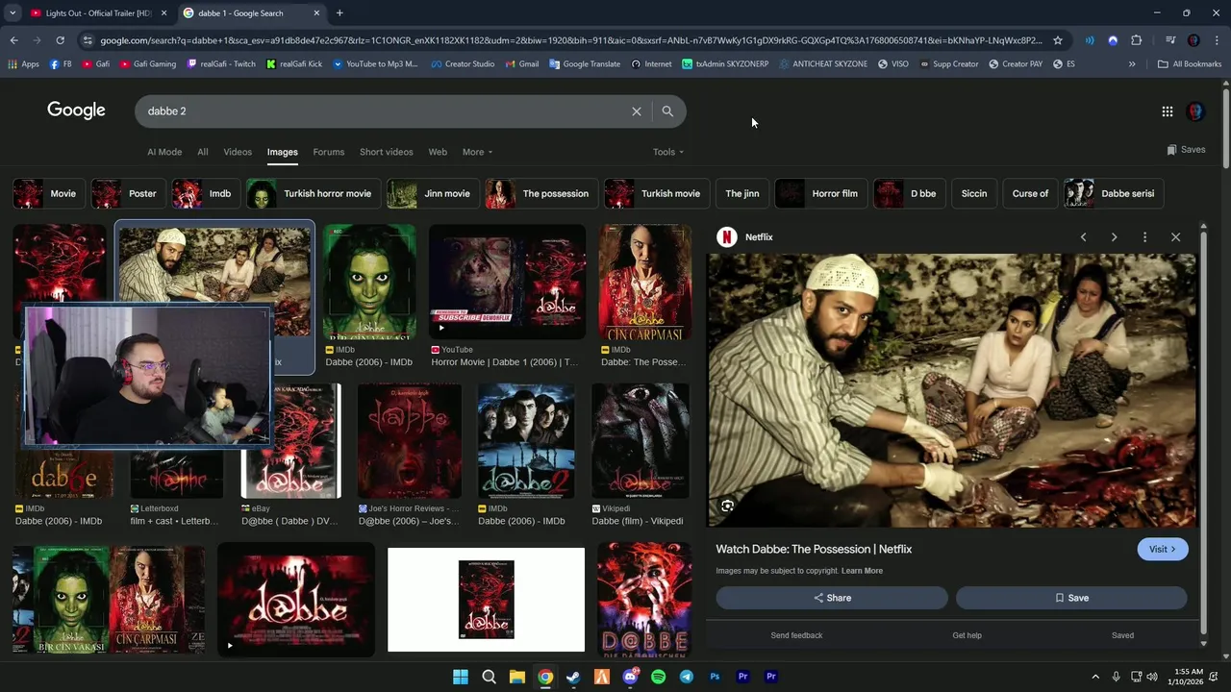Open three-dot more options in preview panel

tap(1144, 237)
